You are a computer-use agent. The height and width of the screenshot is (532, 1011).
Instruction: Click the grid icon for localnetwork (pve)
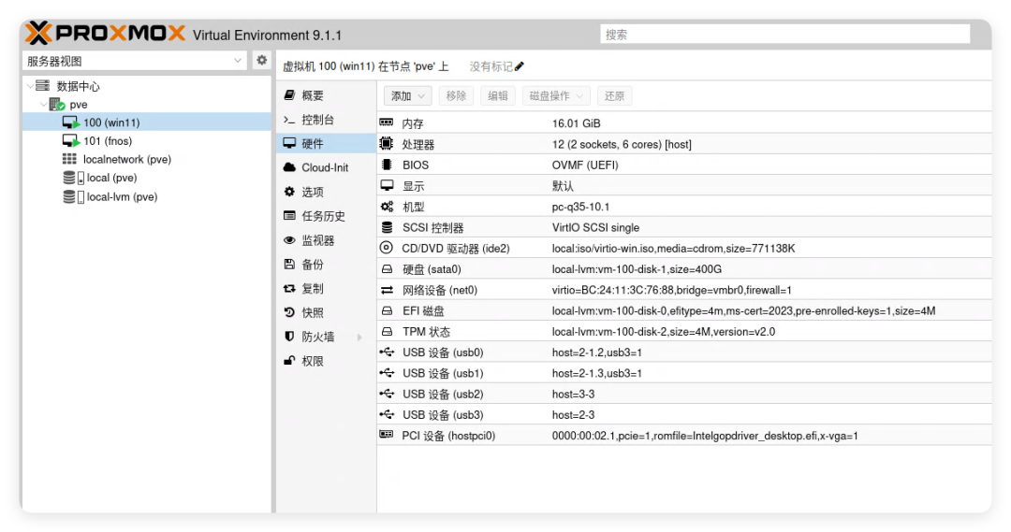click(x=69, y=159)
